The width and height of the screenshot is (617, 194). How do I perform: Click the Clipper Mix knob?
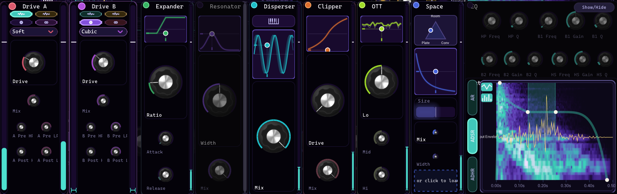327,170
